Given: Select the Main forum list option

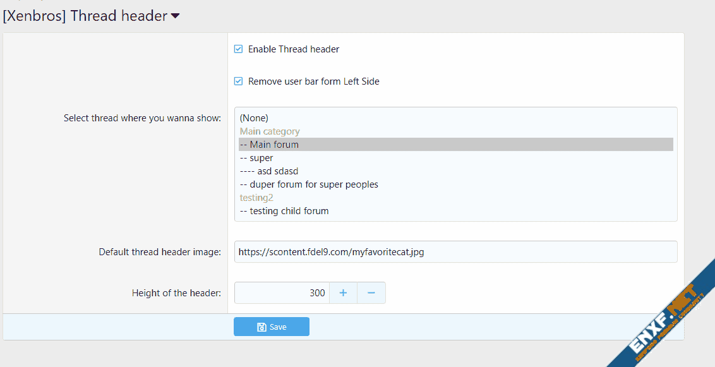Looking at the screenshot, I should click(270, 145).
